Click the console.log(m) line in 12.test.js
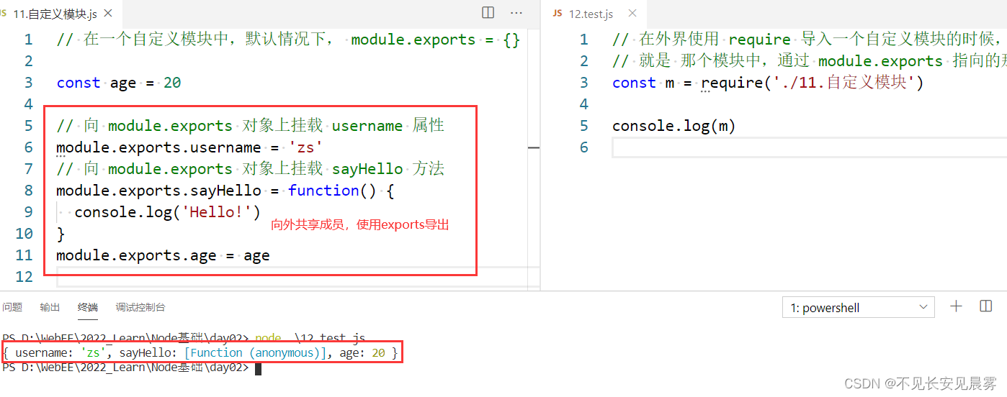 click(x=673, y=126)
